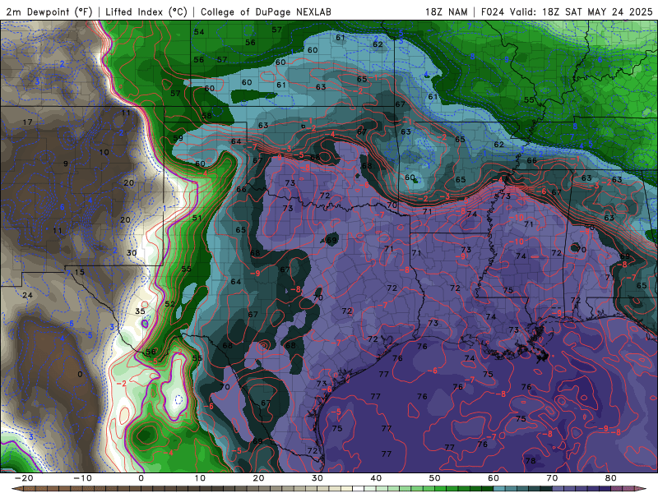The image size is (658, 493).
Task: Click the 78 dewpoint value over the Gulf
Action: 531,461
